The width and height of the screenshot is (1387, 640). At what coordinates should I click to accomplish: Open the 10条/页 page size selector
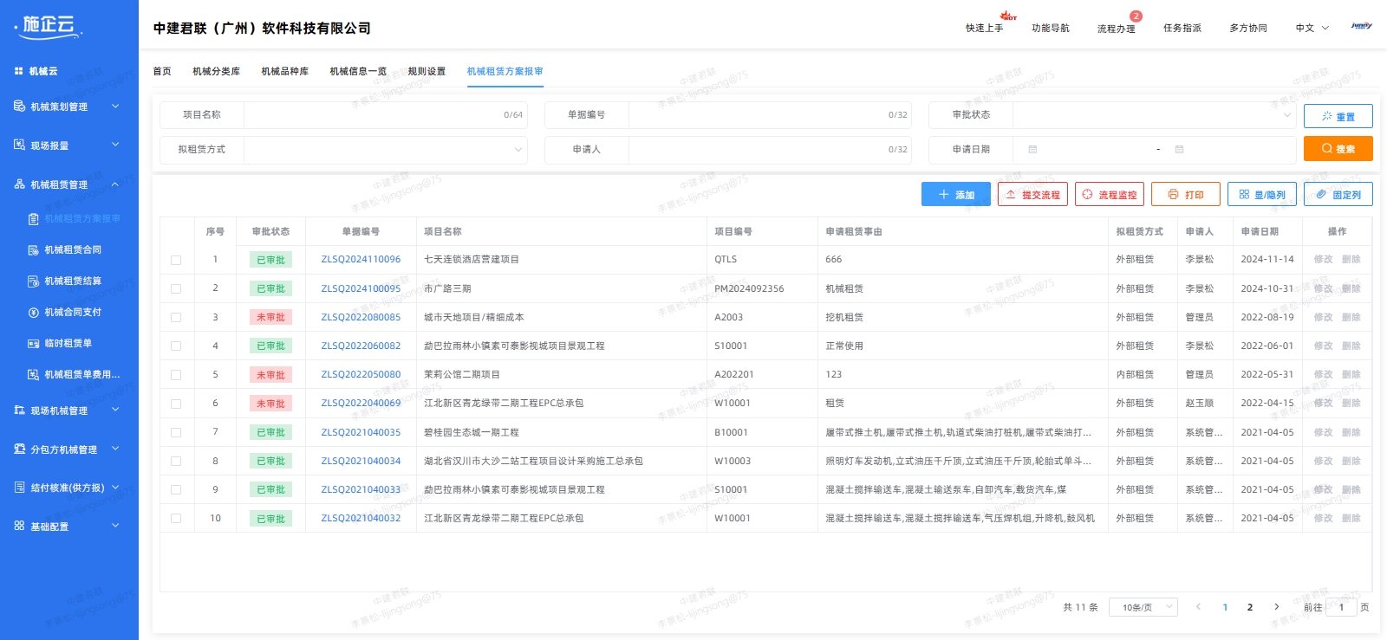(1146, 607)
